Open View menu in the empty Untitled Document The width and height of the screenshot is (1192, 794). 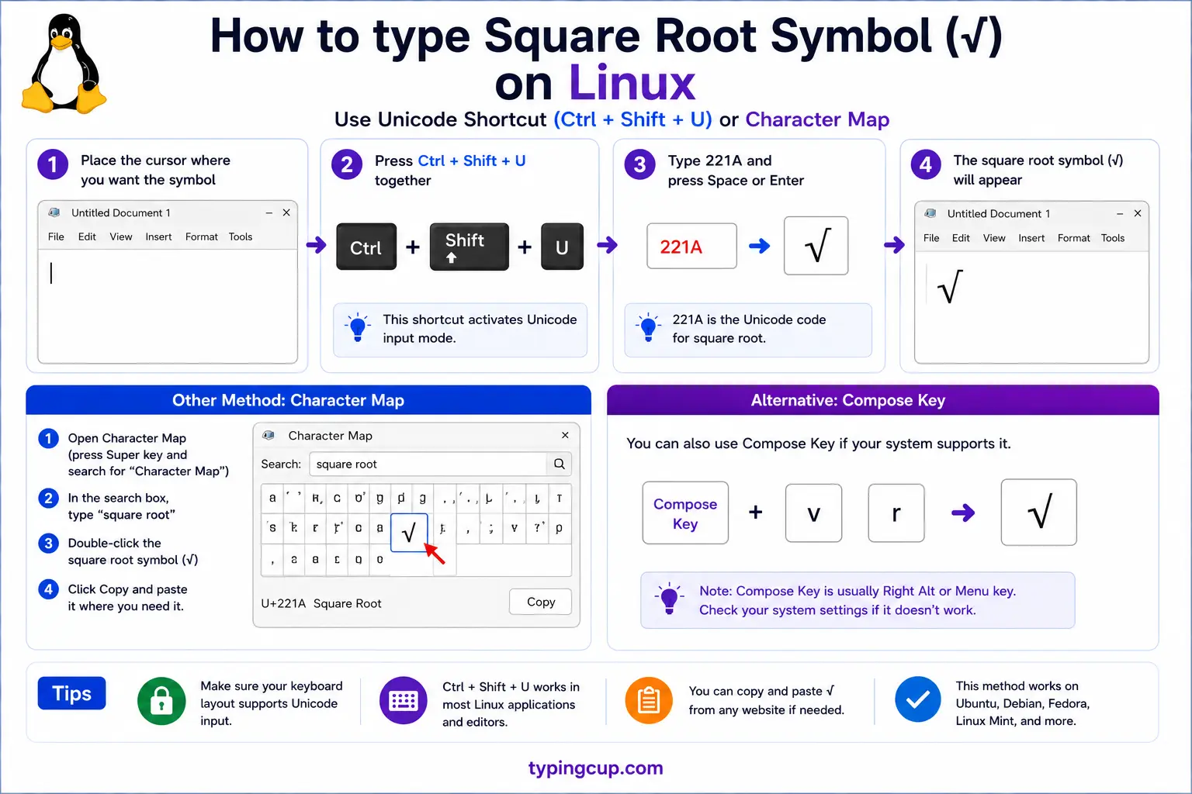click(121, 236)
